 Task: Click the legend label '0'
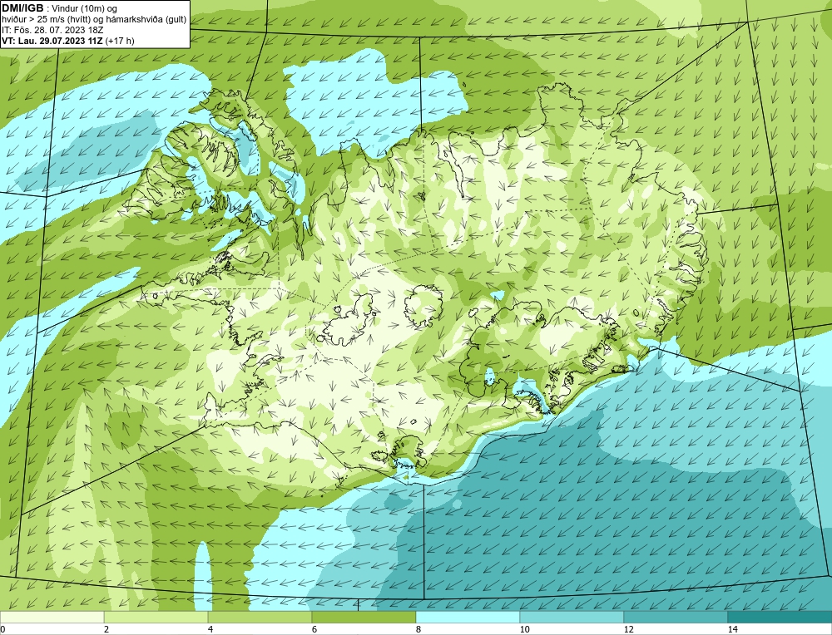[x=2, y=629]
